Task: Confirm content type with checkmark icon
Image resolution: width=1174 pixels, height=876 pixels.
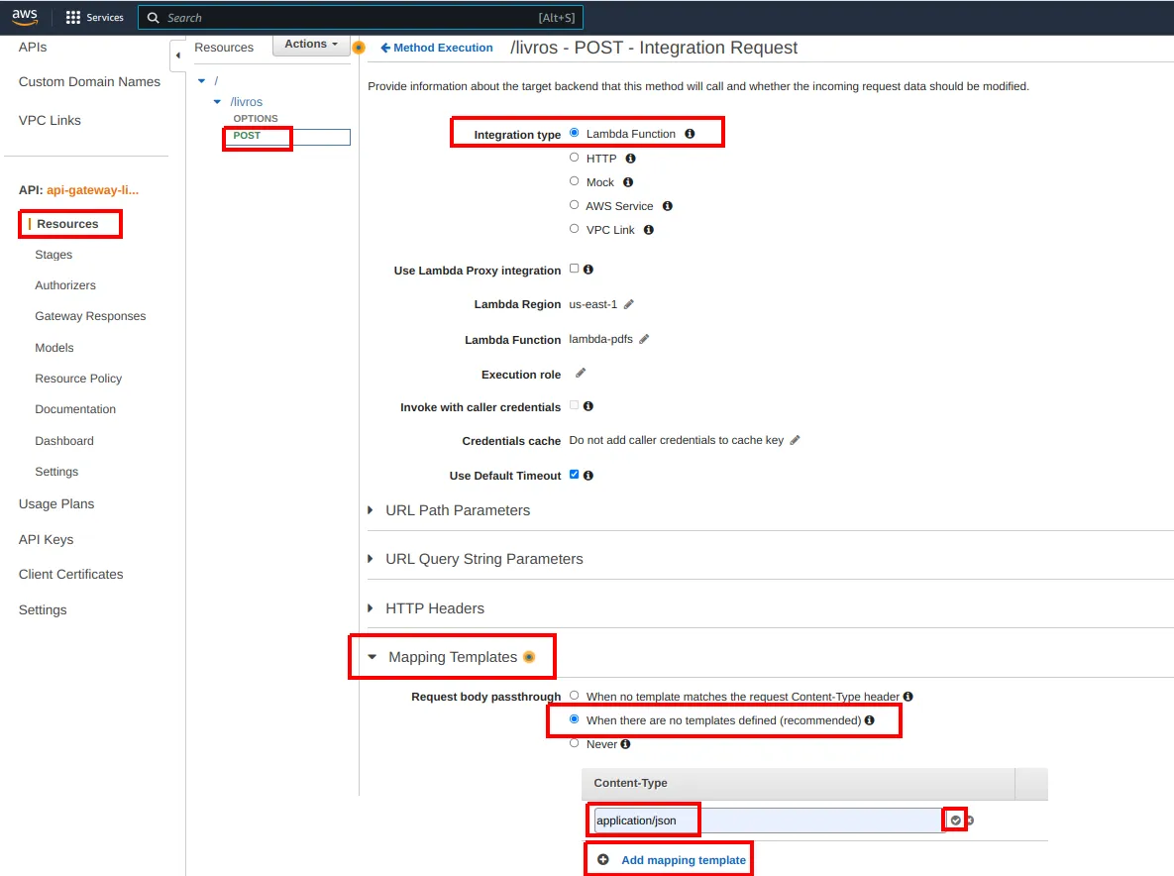Action: (955, 821)
